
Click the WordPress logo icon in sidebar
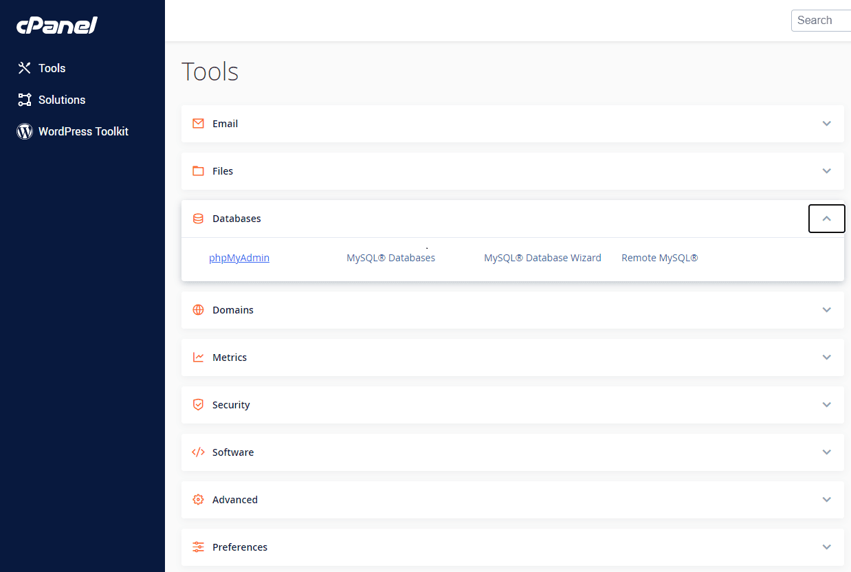point(25,131)
